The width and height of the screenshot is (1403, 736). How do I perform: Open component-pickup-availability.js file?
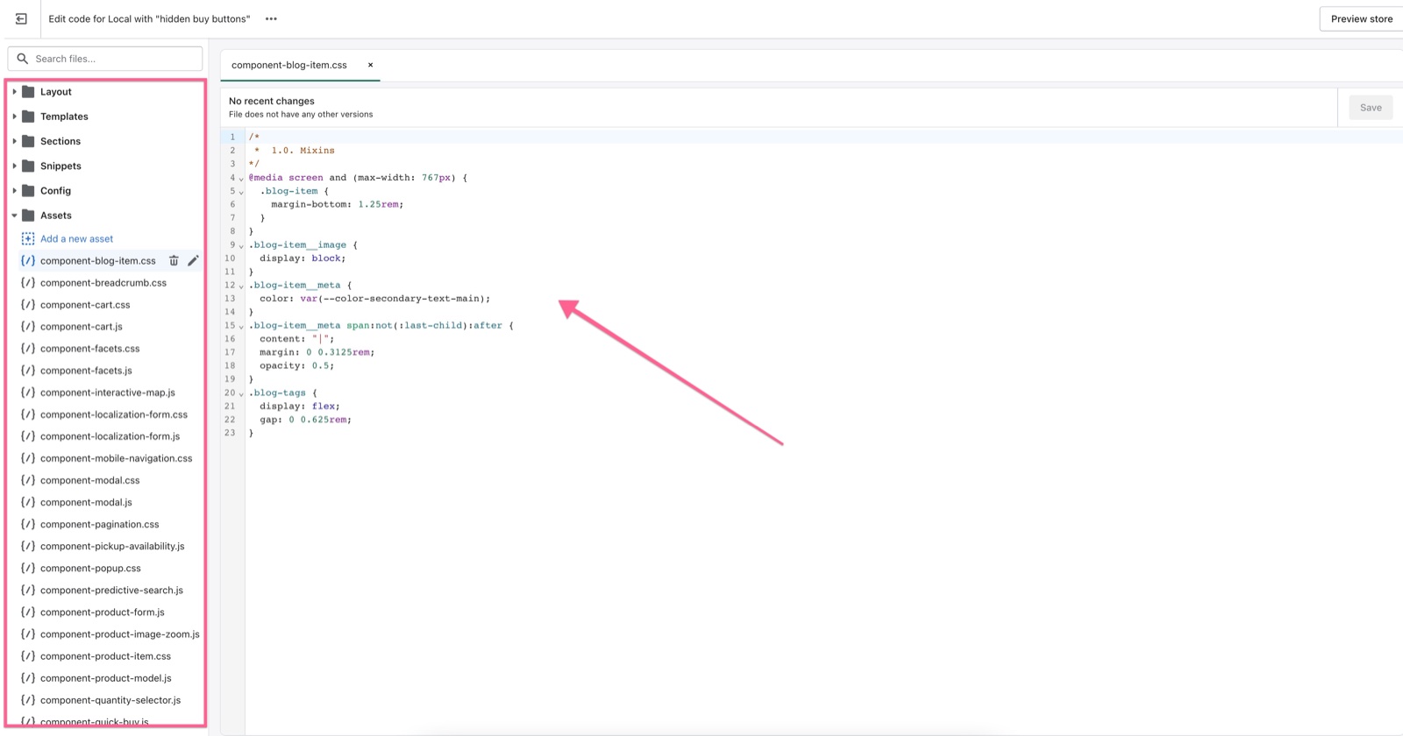coord(112,546)
